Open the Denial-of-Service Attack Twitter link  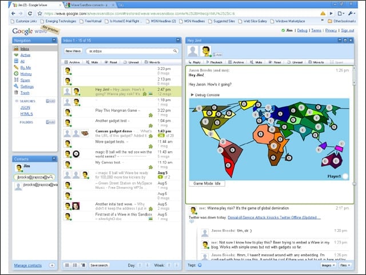274,218
